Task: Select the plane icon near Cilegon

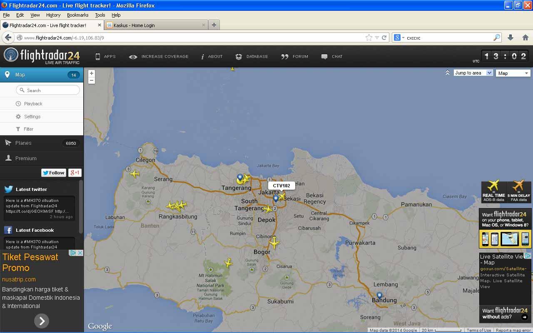Action: tap(134, 174)
